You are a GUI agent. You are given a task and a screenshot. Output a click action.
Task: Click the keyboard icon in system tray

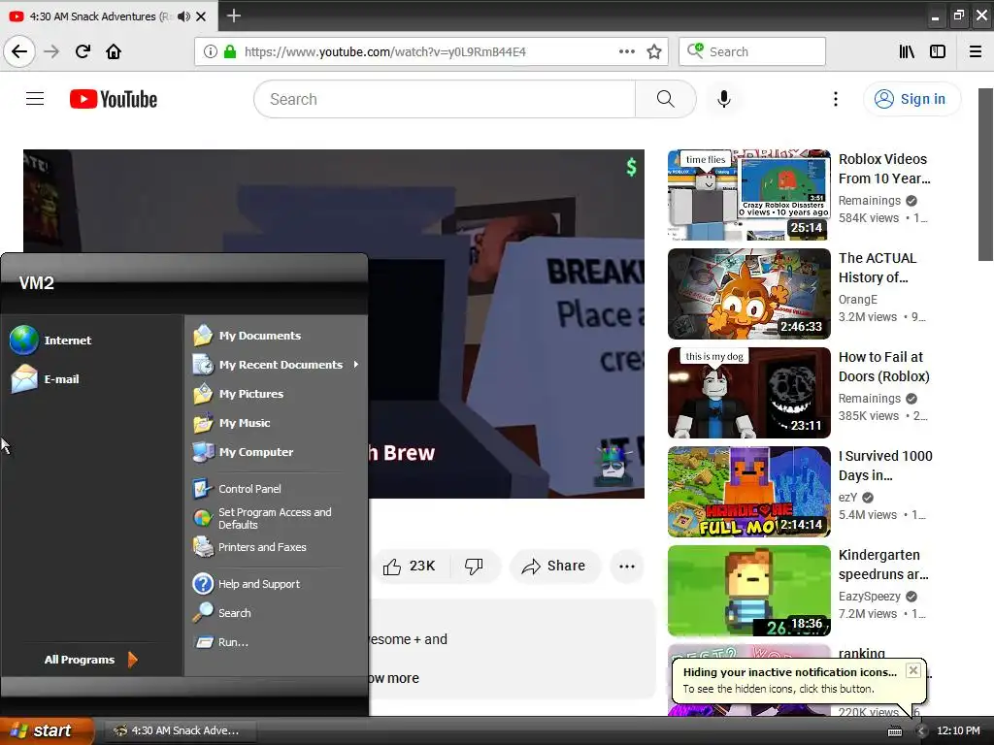[x=894, y=731]
